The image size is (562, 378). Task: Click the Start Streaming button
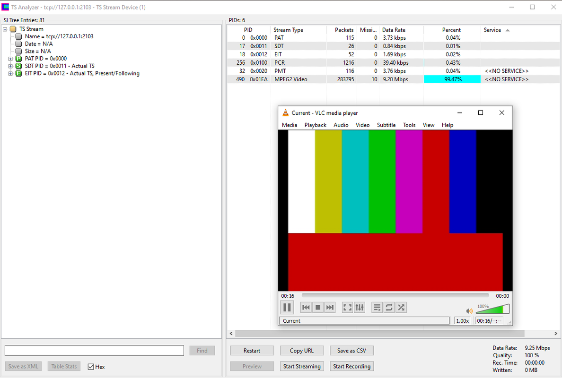302,366
